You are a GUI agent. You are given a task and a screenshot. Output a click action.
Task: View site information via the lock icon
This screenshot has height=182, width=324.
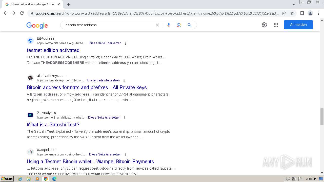tap(32, 13)
